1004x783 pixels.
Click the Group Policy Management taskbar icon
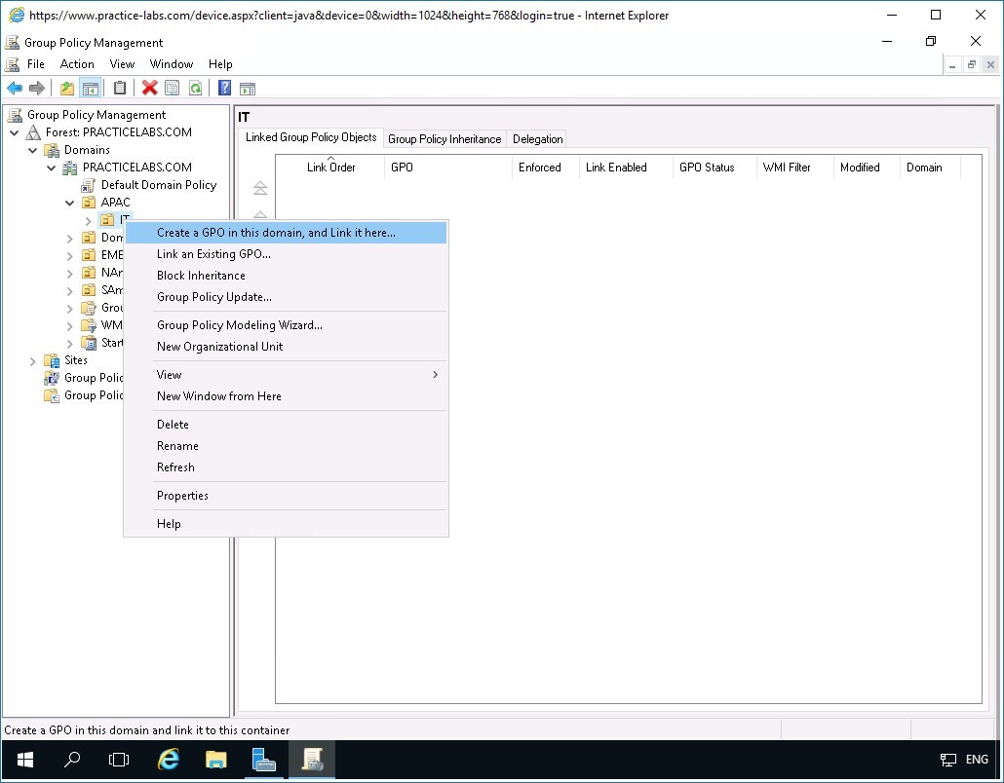tap(312, 760)
